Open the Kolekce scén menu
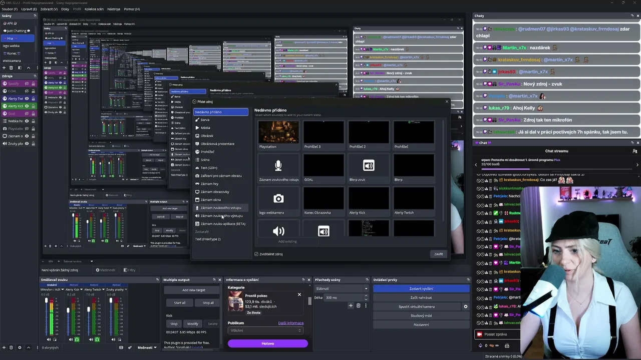Screen dimensions: 641x360 pyautogui.click(x=94, y=9)
